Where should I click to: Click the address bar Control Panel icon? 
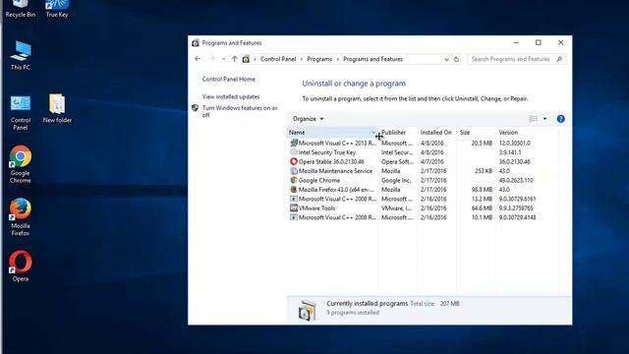tap(246, 59)
